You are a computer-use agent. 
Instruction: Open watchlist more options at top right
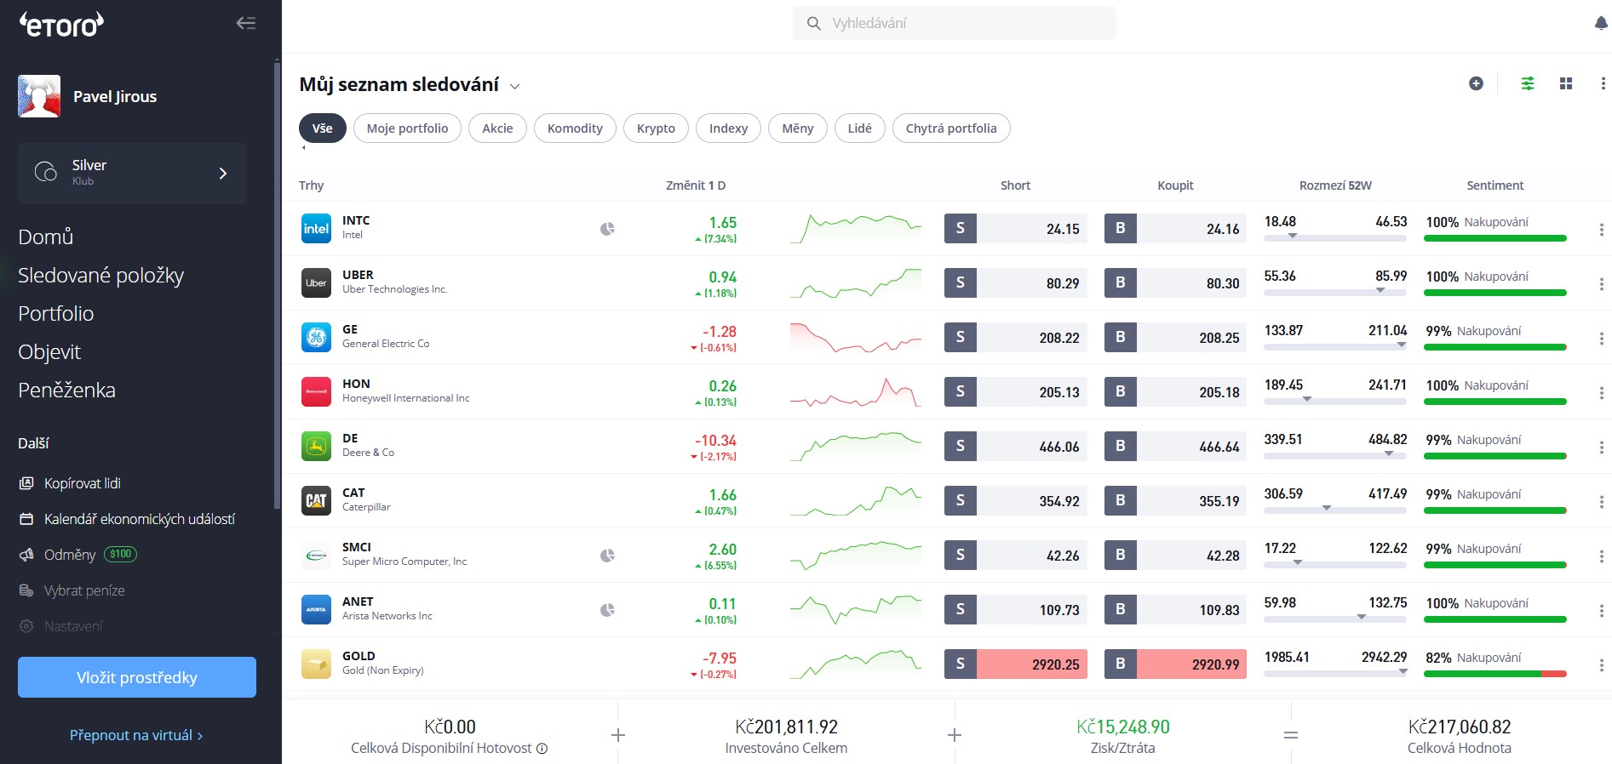pyautogui.click(x=1603, y=83)
